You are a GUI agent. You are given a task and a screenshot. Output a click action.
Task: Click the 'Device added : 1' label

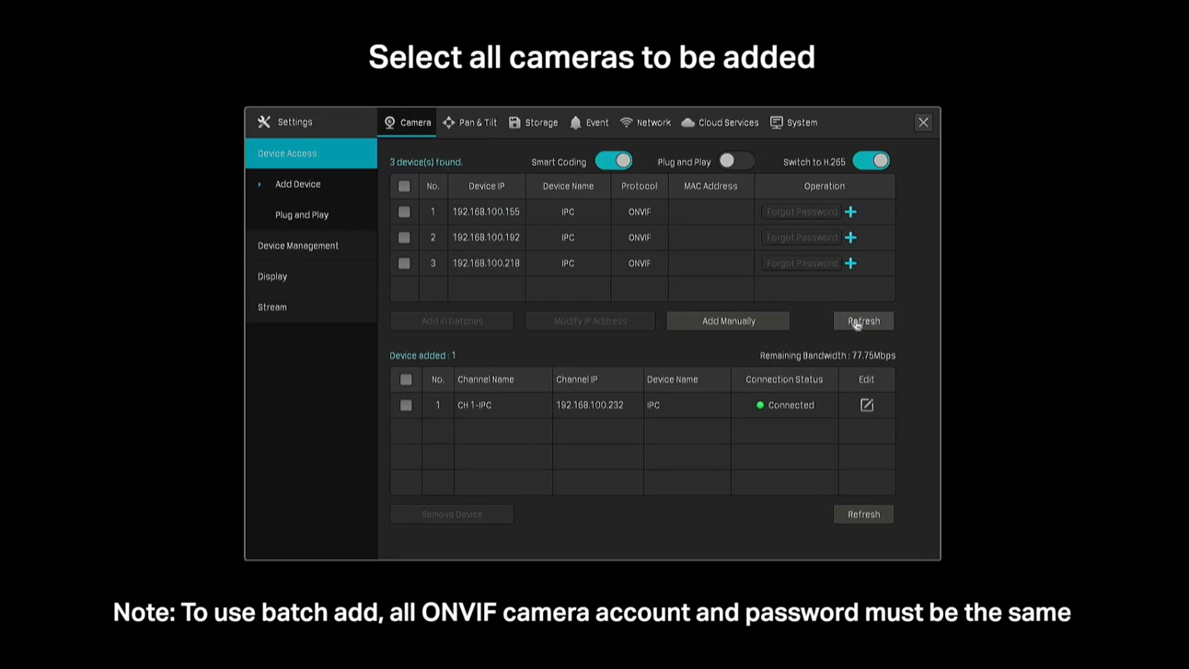[x=422, y=355]
